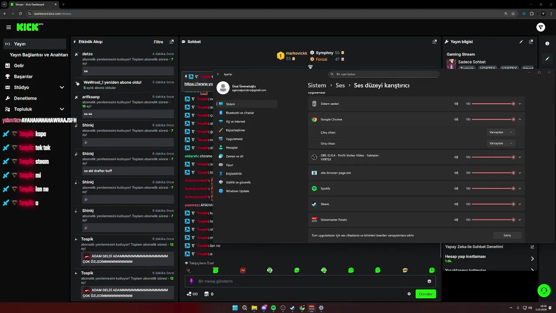Screen dimensions: 556x313
Task: Click the KICK logo
Action: 30,27
